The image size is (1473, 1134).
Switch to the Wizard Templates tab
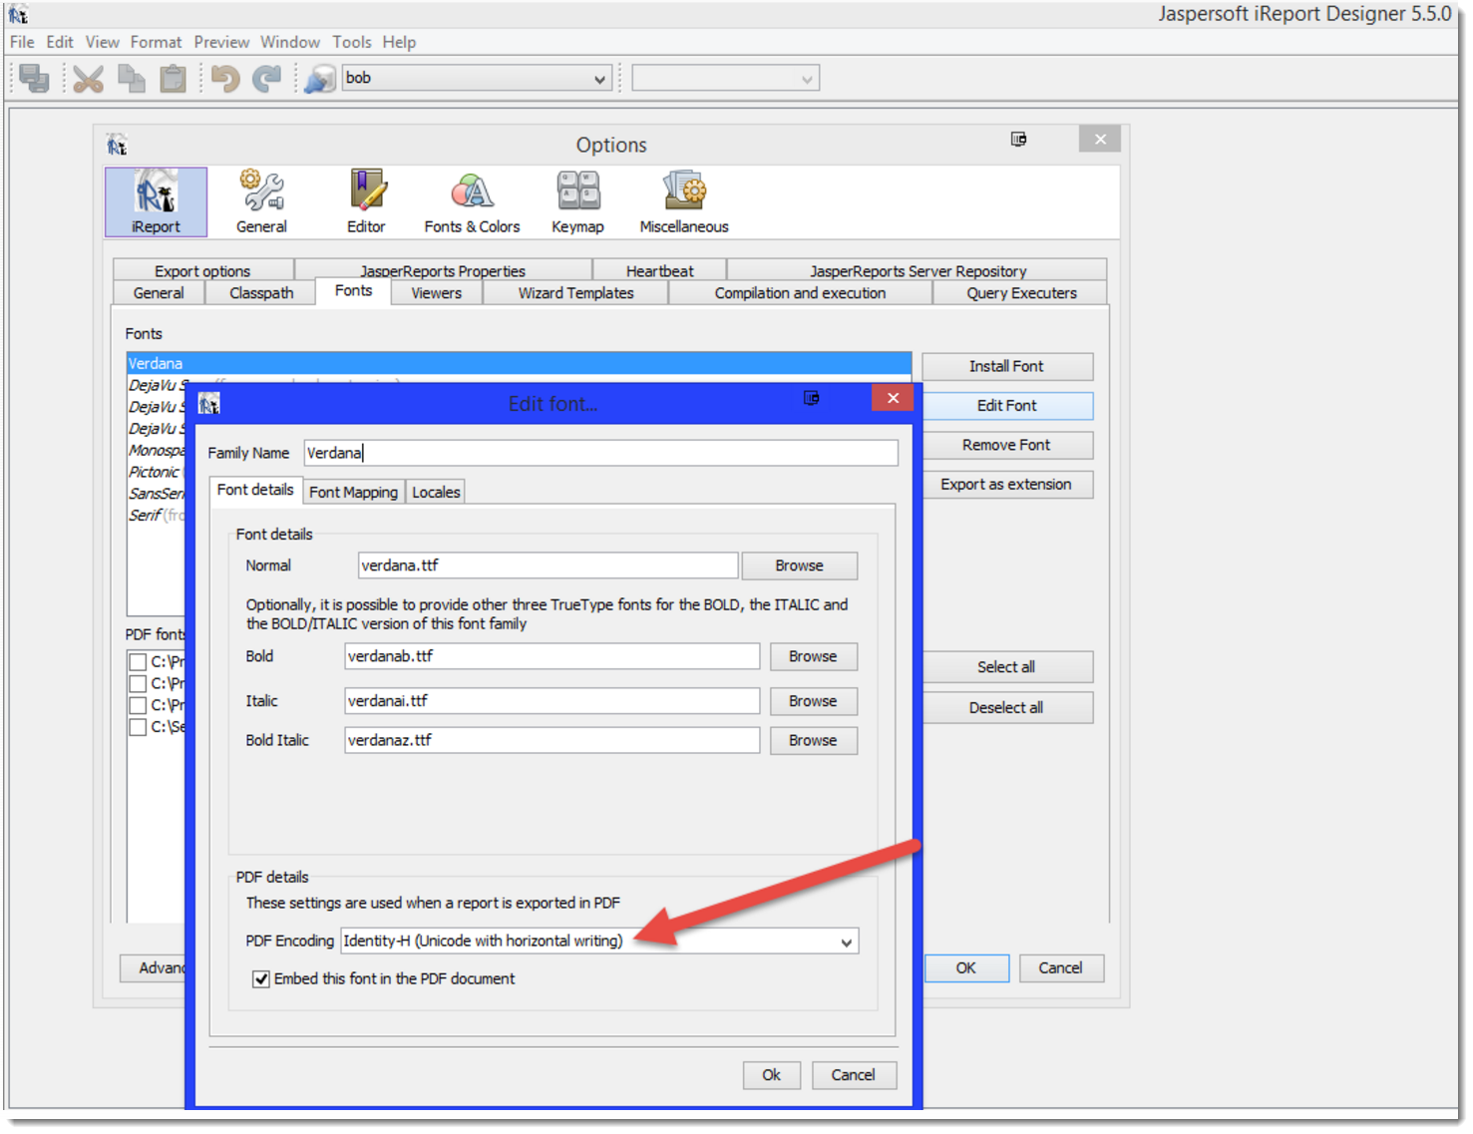pos(576,293)
